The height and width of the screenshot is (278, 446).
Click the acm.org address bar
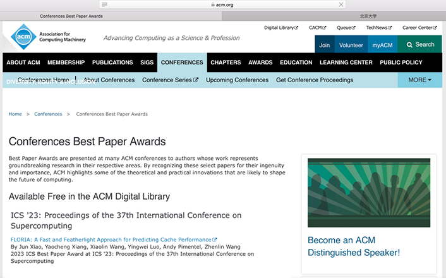click(x=223, y=4)
